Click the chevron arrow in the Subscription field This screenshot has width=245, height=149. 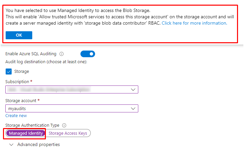tap(133, 90)
